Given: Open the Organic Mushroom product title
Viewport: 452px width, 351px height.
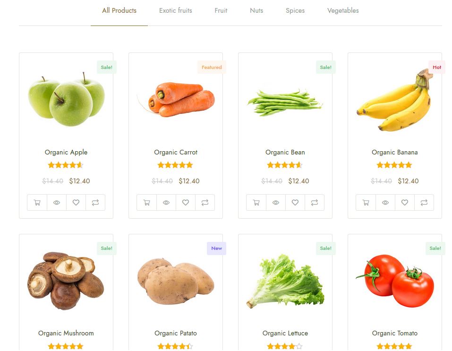Looking at the screenshot, I should pos(66,333).
